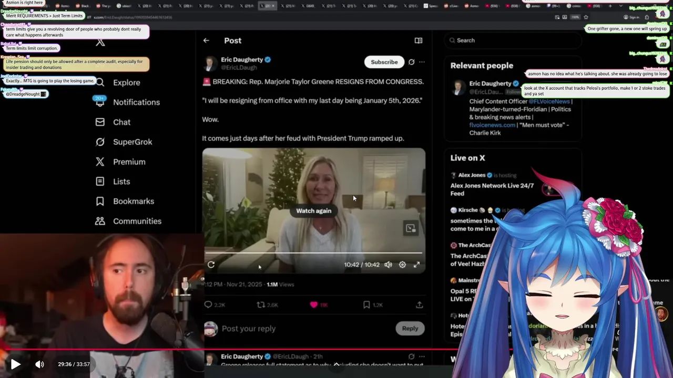Share the post with the share icon
The image size is (673, 378).
tap(419, 304)
